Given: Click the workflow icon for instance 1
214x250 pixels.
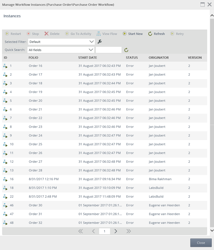Looking at the screenshot, I should [x=5, y=66].
